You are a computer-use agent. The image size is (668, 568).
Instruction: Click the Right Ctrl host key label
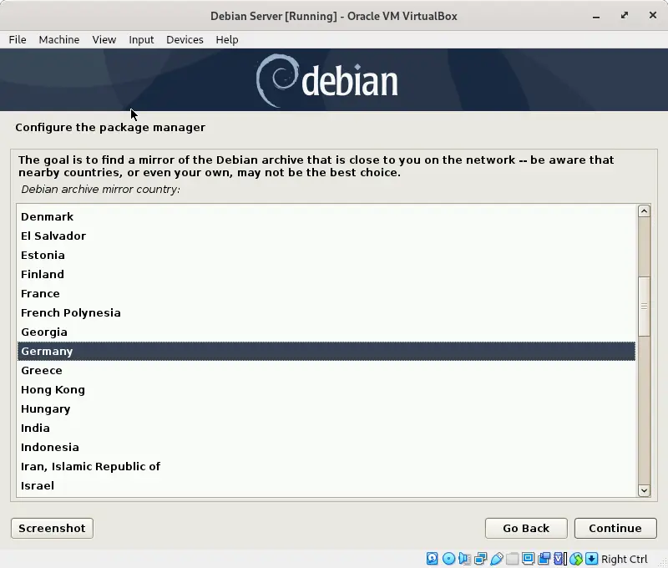click(624, 559)
